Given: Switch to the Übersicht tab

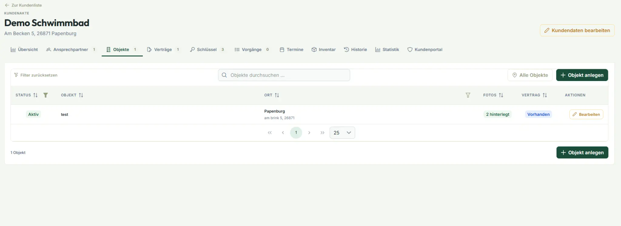Looking at the screenshot, I should (24, 49).
